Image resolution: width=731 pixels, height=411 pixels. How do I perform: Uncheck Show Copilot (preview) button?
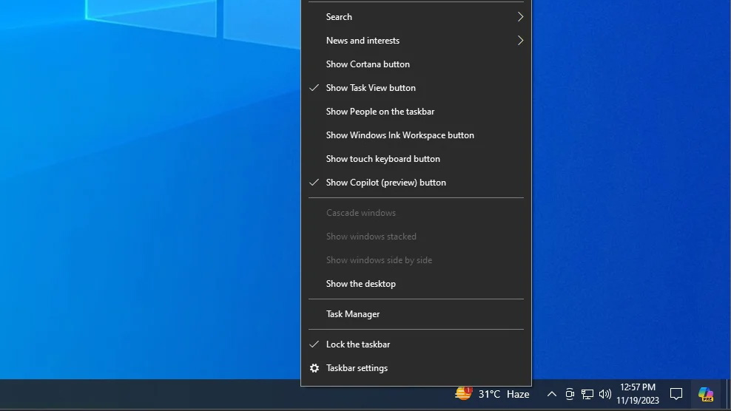(416, 183)
